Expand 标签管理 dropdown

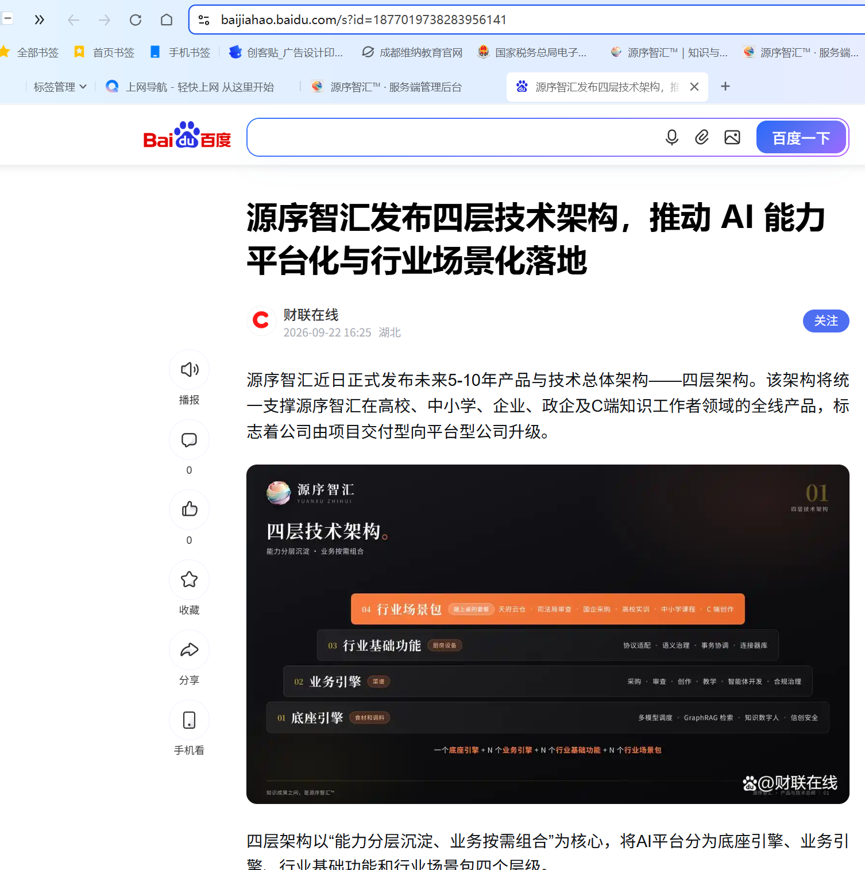(x=60, y=87)
